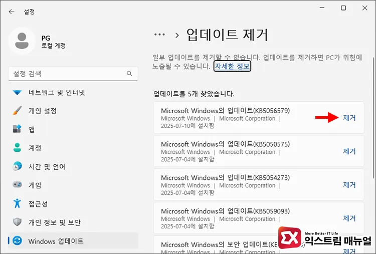This screenshot has width=376, height=254.
Task: Open the 자세한 정보 link
Action: [x=232, y=66]
